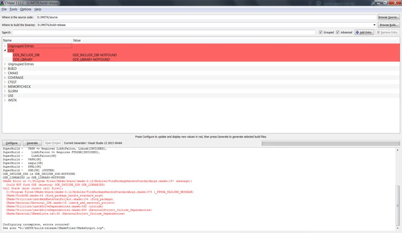402x233 pixels.
Task: Select the ODE_LIBRARY entry
Action: click(23, 60)
